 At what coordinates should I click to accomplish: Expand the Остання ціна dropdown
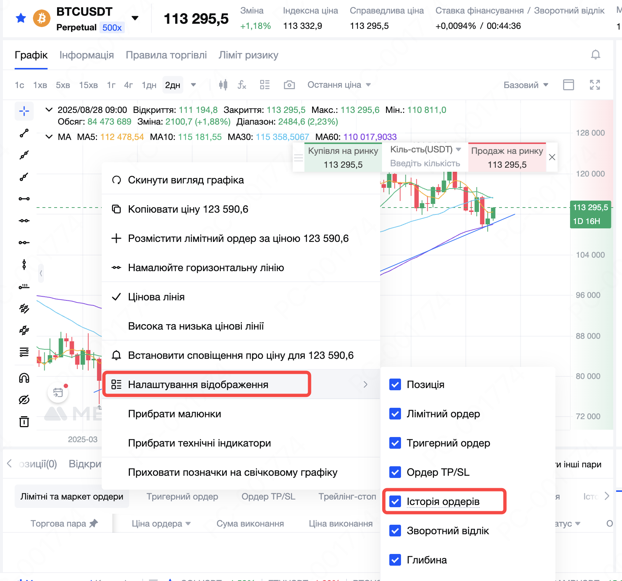point(339,85)
